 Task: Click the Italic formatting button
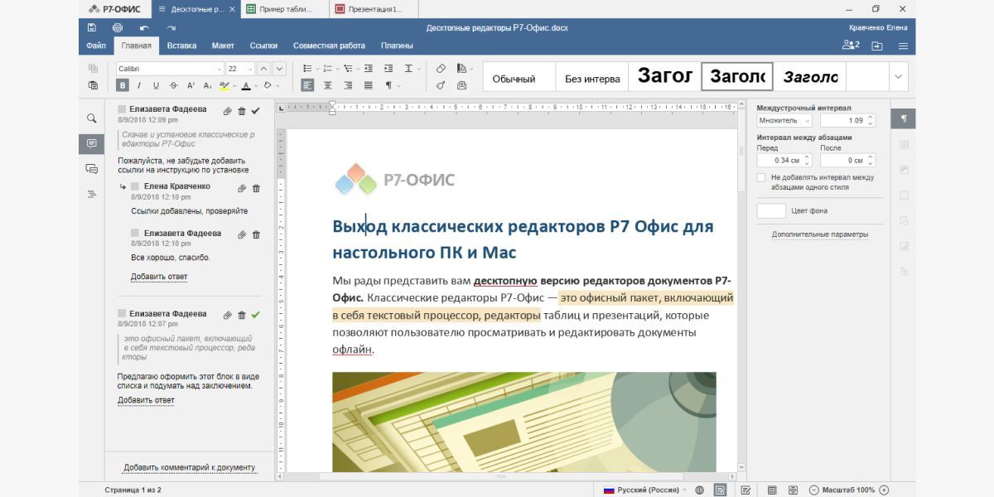tap(138, 84)
